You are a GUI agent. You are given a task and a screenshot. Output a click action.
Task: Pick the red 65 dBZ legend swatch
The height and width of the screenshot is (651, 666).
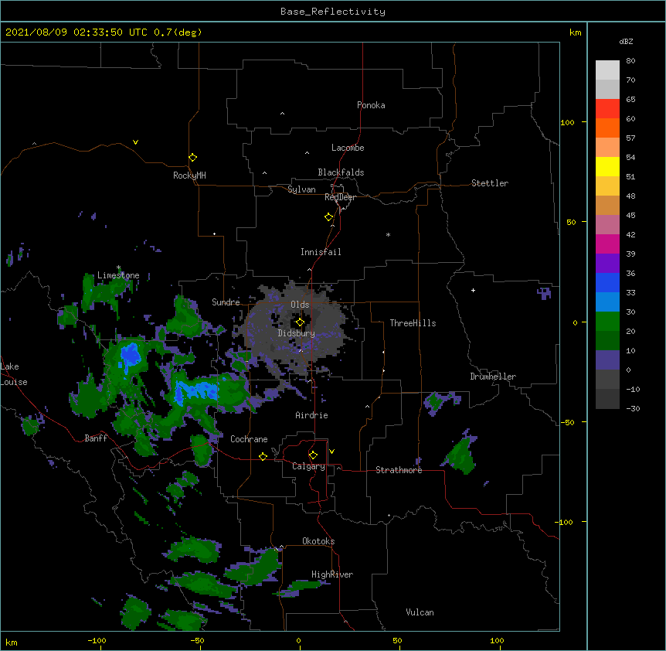[x=607, y=108]
